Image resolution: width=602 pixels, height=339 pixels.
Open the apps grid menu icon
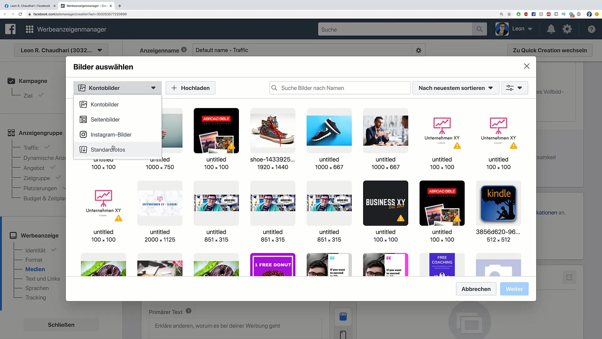click(x=29, y=29)
